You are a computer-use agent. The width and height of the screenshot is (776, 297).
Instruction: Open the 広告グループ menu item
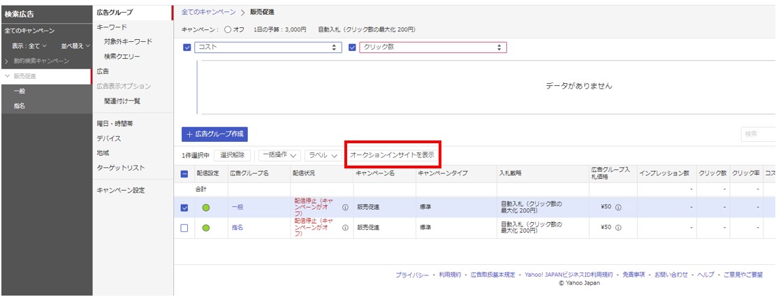[x=115, y=13]
